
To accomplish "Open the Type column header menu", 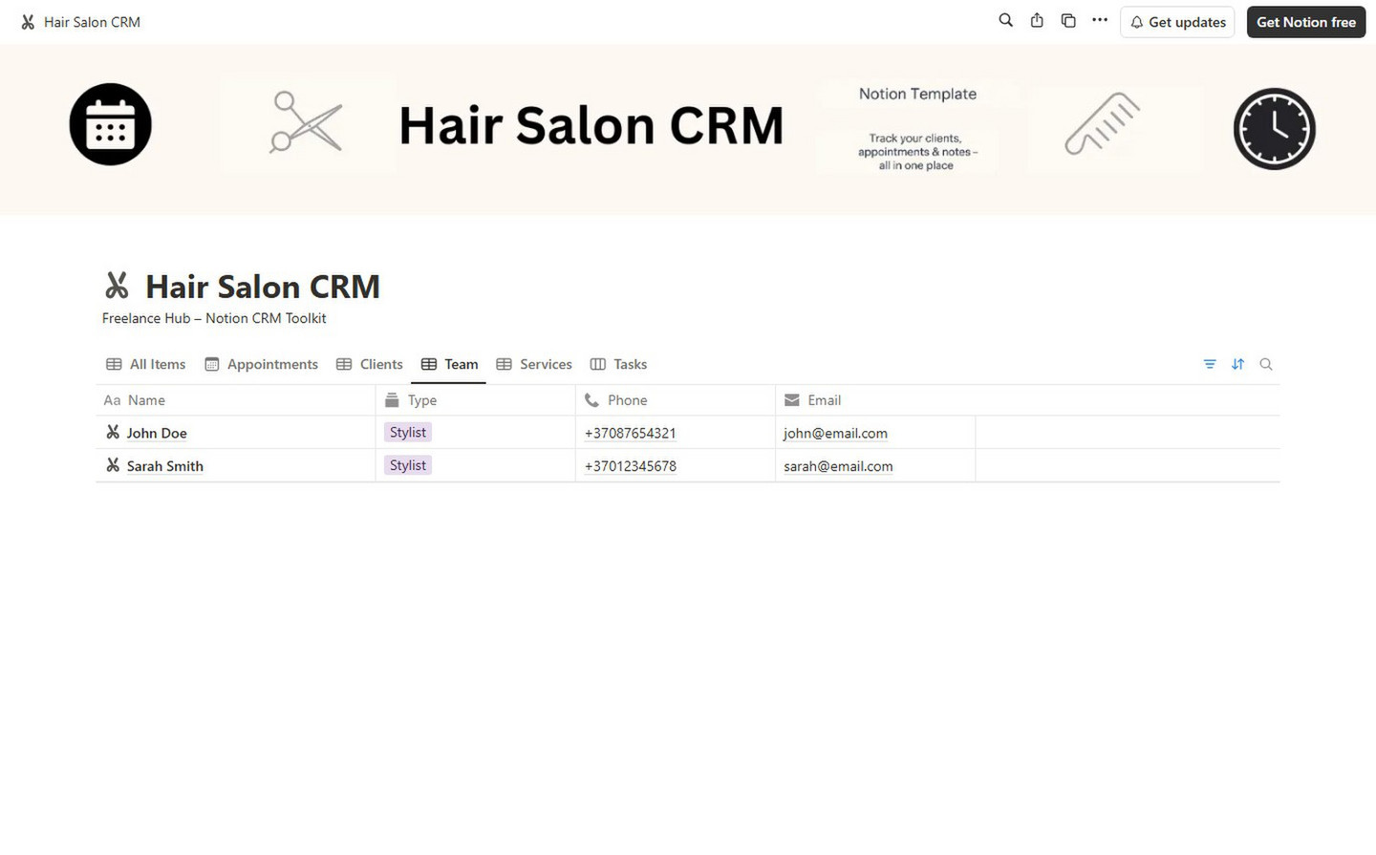I will (421, 400).
